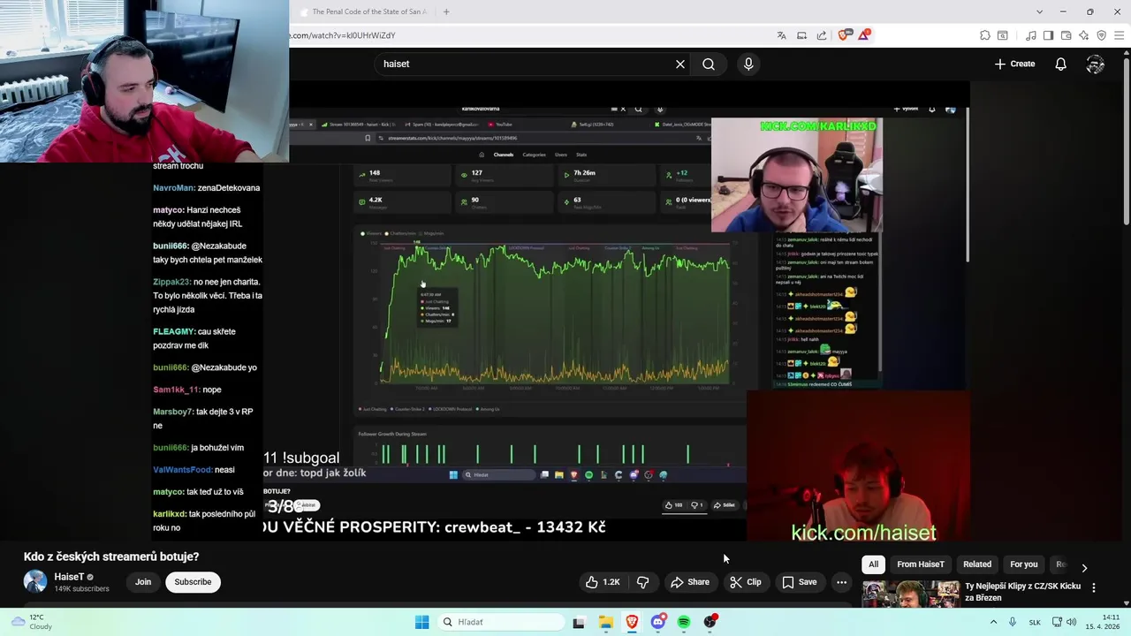Like the video (1.2K)
Image resolution: width=1131 pixels, height=636 pixels.
tap(603, 582)
